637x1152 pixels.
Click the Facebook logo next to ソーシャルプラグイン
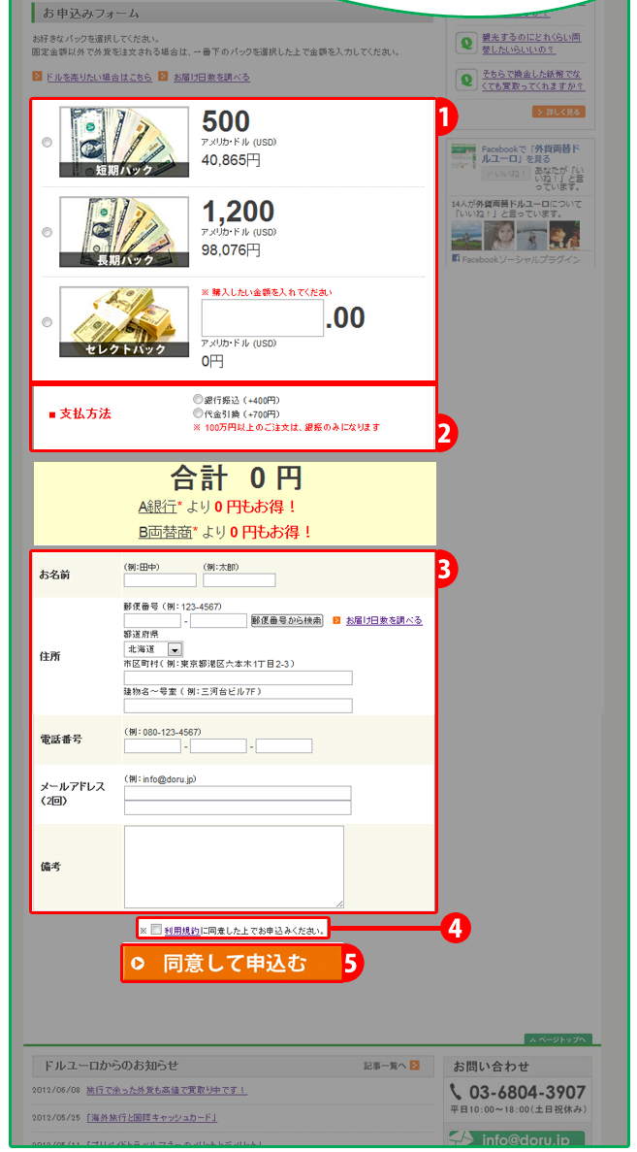click(x=455, y=259)
